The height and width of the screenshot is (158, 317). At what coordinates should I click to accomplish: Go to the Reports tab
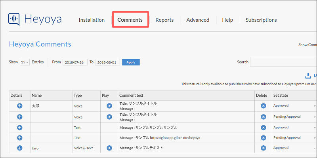click(164, 20)
